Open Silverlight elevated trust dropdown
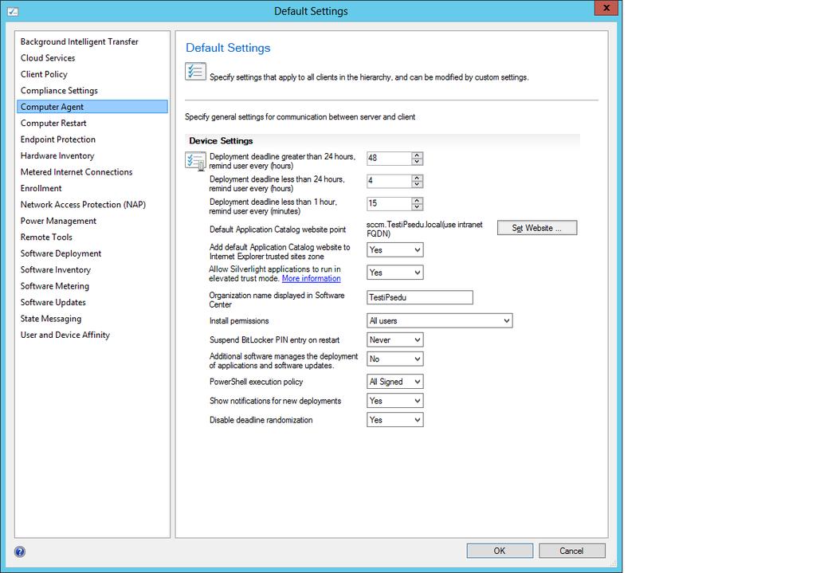Image resolution: width=816 pixels, height=573 pixels. point(395,273)
